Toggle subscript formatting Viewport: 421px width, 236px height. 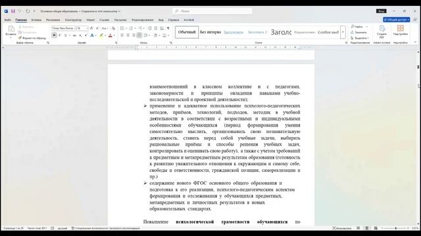coord(80,35)
